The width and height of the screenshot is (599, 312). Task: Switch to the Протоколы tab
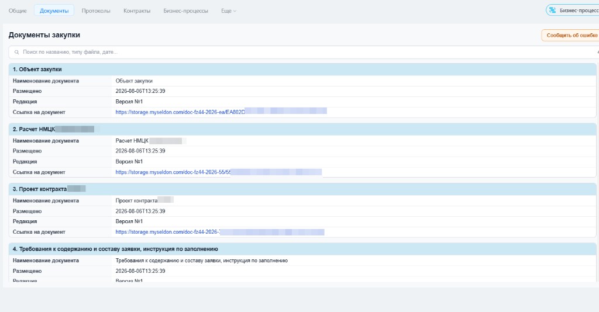click(96, 11)
